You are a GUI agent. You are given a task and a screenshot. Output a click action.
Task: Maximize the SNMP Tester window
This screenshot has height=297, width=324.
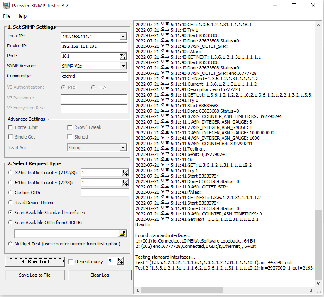[294, 5]
